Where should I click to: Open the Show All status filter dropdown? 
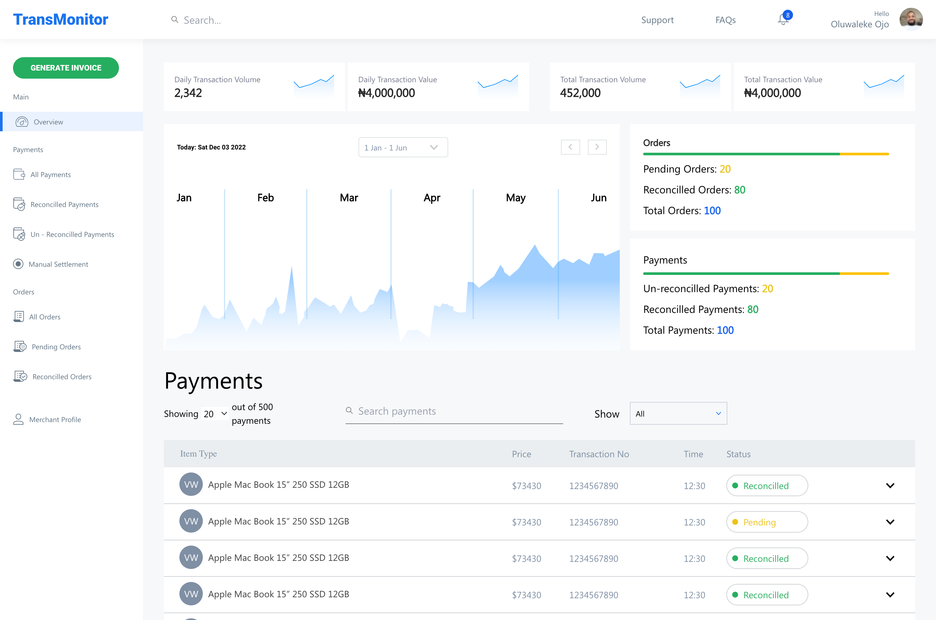[678, 413]
